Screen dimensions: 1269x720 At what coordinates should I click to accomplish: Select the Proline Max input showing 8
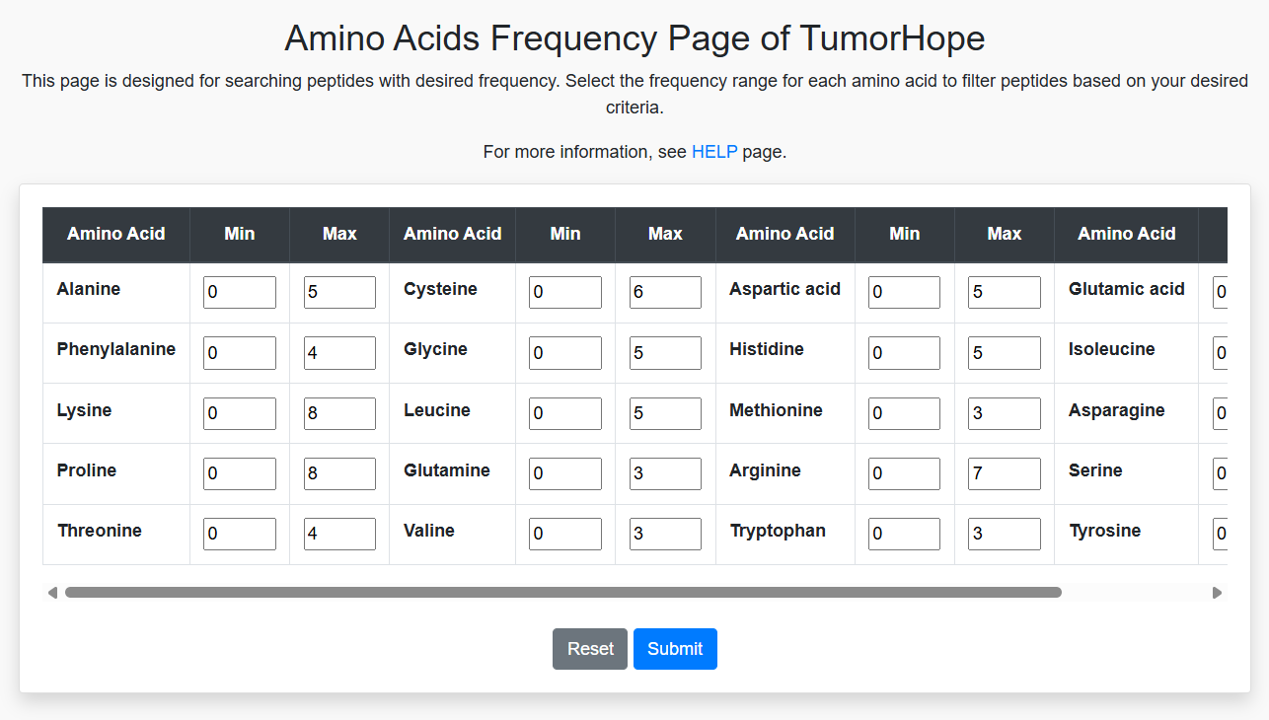[339, 473]
